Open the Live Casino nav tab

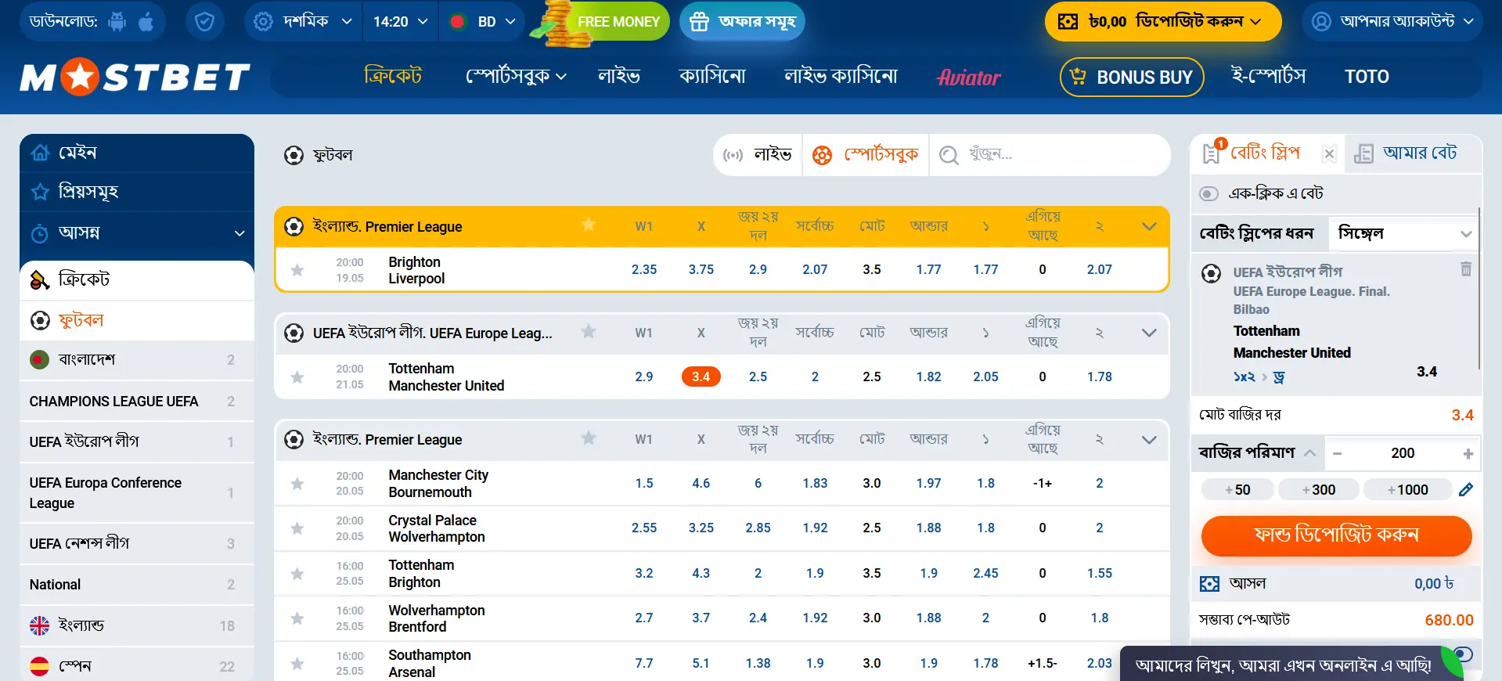point(841,76)
